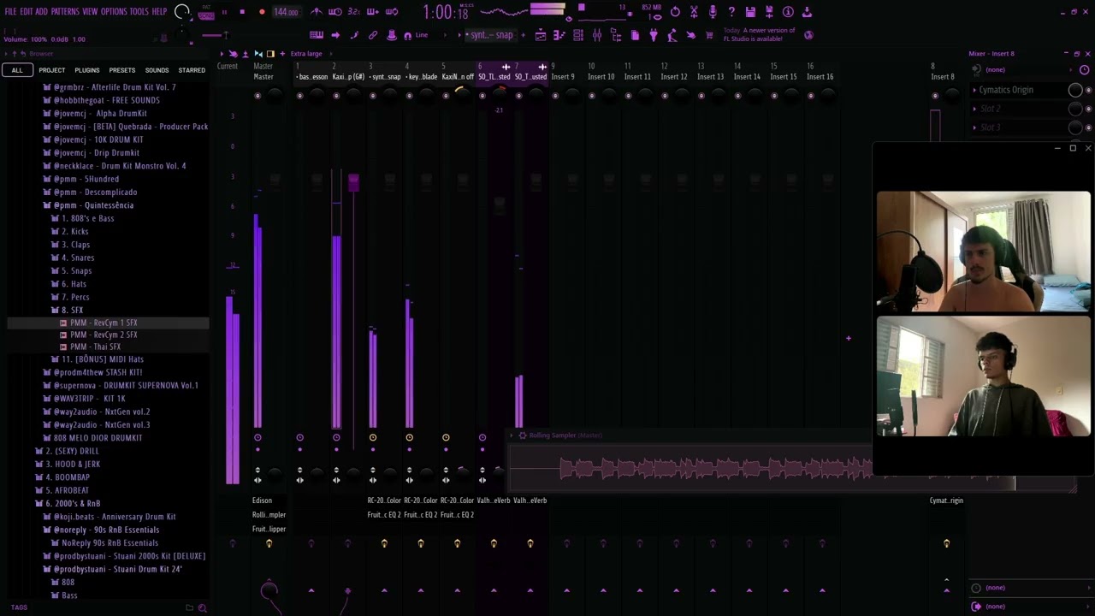Switch to the SOUNDS browser tab
This screenshot has width=1095, height=616.
tap(157, 70)
